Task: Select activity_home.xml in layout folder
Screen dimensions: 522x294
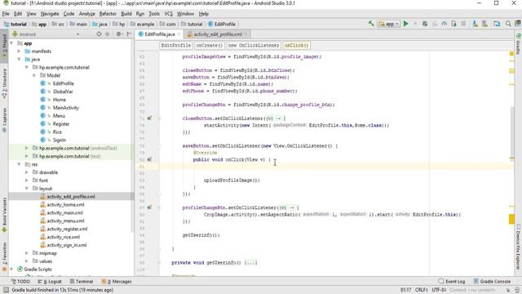Action: [65, 205]
